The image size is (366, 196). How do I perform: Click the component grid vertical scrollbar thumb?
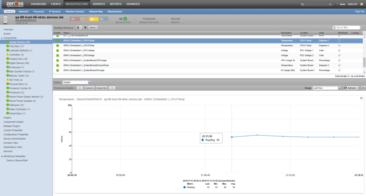coord(364,62)
